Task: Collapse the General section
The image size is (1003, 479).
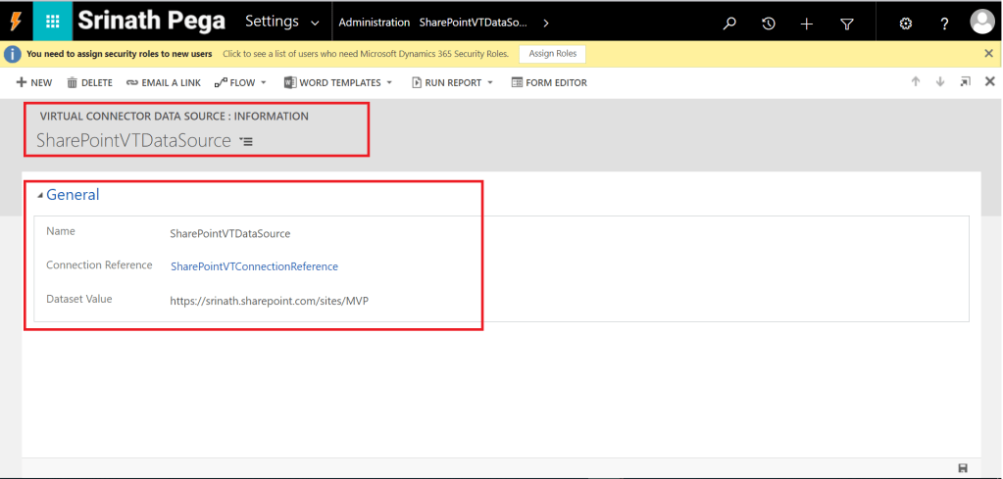Action: tap(41, 195)
